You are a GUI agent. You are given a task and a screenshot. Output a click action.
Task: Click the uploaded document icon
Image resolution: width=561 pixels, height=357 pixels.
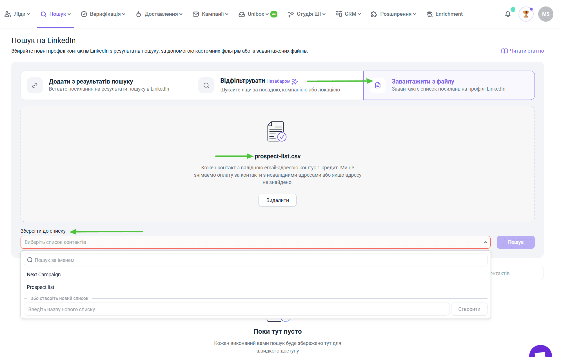click(x=277, y=131)
